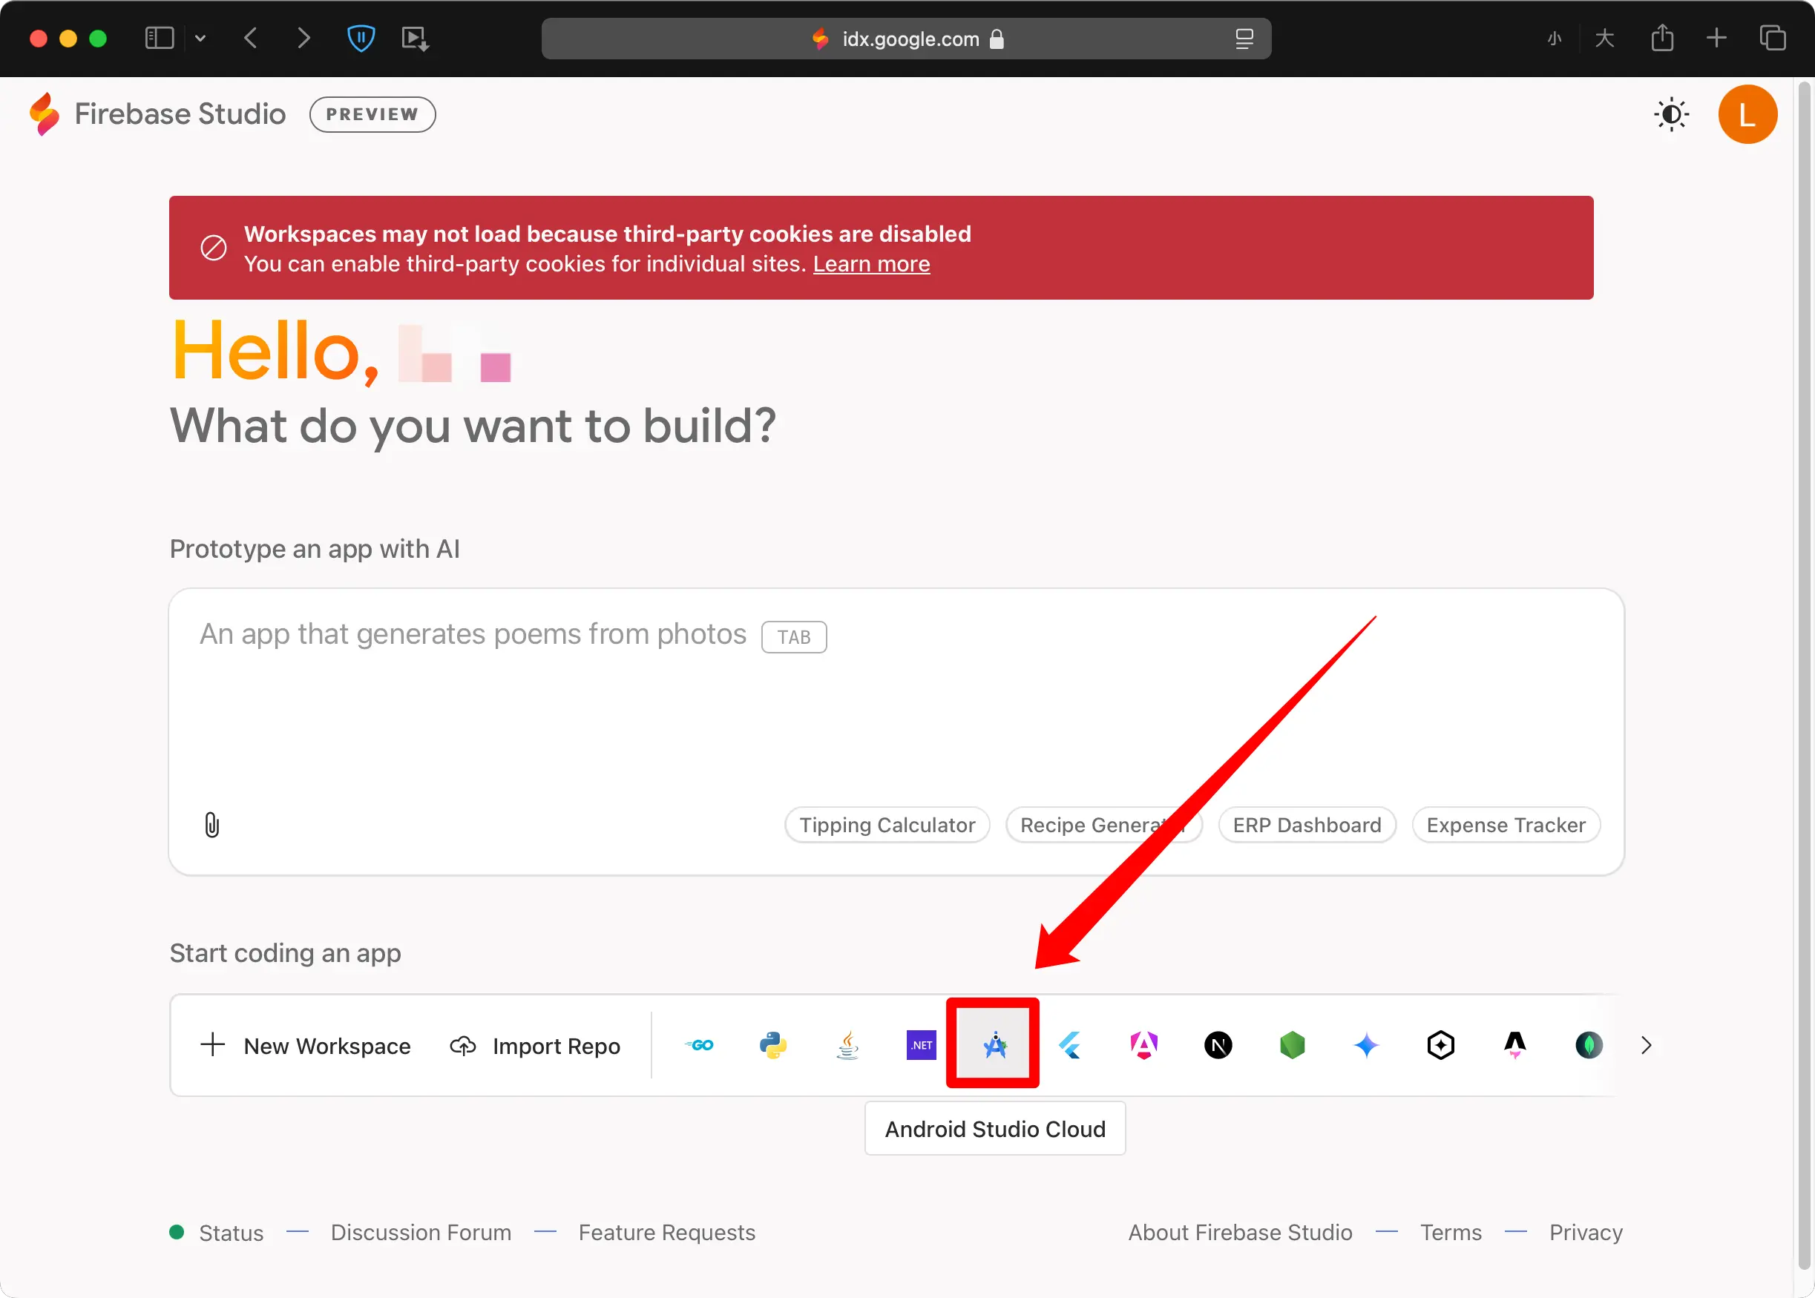Image resolution: width=1815 pixels, height=1298 pixels.
Task: Select the Gemini sparkle template icon
Action: coord(1367,1044)
